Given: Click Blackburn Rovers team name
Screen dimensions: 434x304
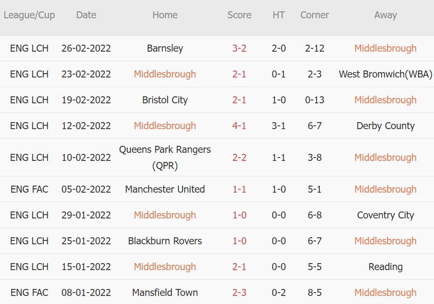Looking at the screenshot, I should 165,241.
